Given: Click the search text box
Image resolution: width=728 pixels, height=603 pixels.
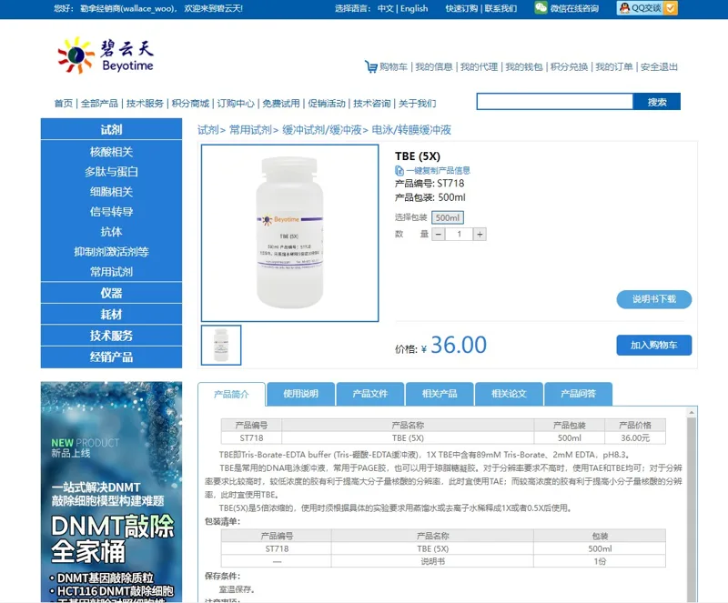Looking at the screenshot, I should [x=555, y=102].
